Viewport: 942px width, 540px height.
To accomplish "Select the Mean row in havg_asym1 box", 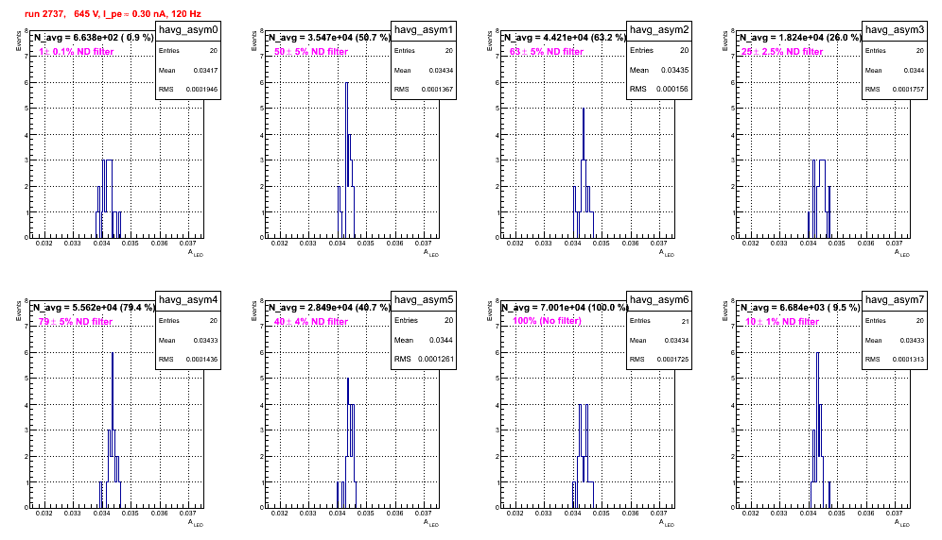I will (424, 70).
